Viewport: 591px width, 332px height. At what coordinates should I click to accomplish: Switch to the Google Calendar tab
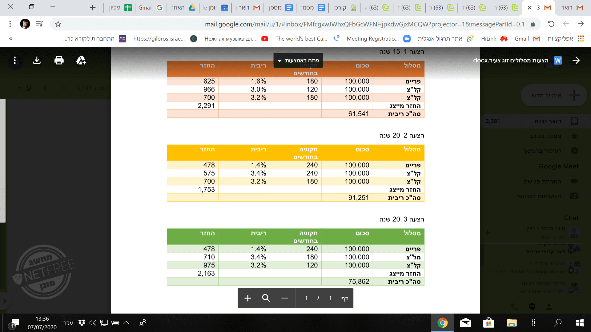coord(215,8)
